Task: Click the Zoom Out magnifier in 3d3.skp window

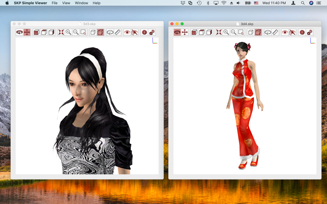Action: [76, 32]
